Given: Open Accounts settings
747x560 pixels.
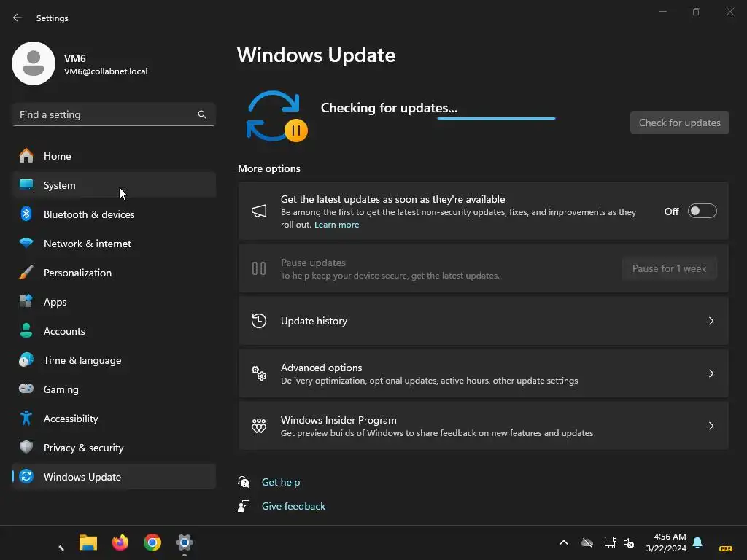Looking at the screenshot, I should pyautogui.click(x=114, y=330).
